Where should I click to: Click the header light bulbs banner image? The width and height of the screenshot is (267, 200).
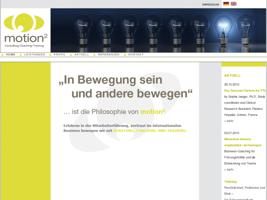pyautogui.click(x=158, y=30)
